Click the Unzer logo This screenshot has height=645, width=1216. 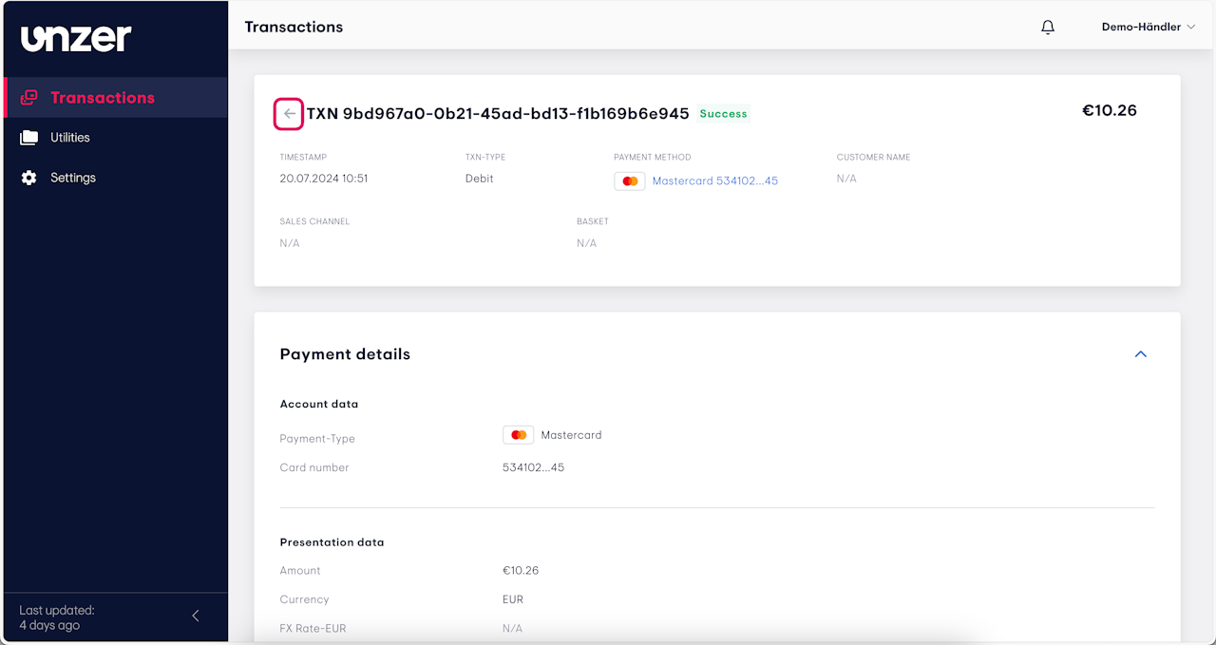click(76, 38)
